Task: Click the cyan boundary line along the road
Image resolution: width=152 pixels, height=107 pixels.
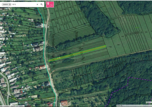Action: pos(44,50)
